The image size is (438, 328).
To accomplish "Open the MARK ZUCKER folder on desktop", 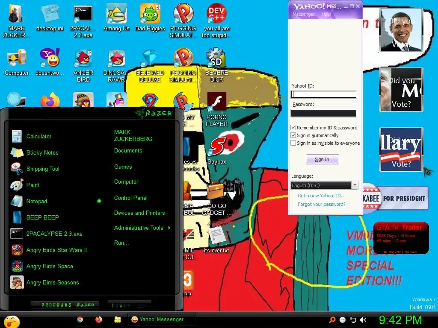I will click(x=16, y=21).
